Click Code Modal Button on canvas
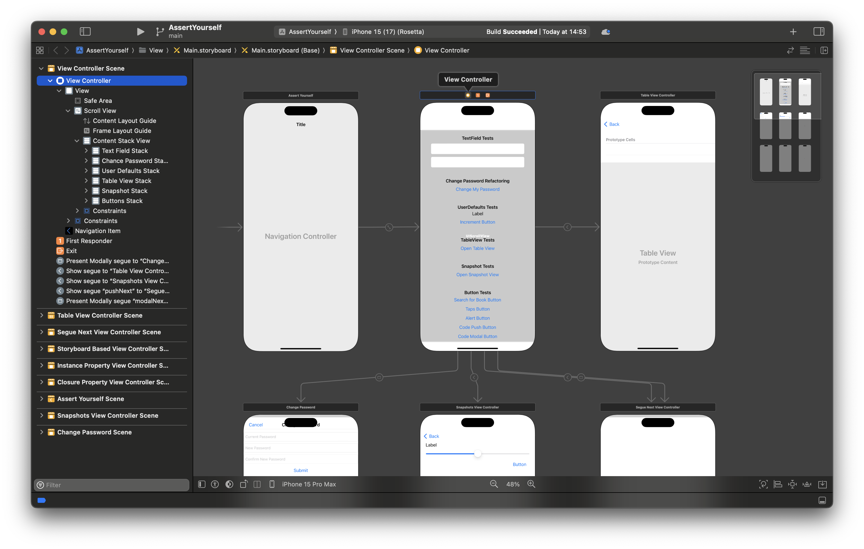The image size is (864, 549). tap(478, 336)
